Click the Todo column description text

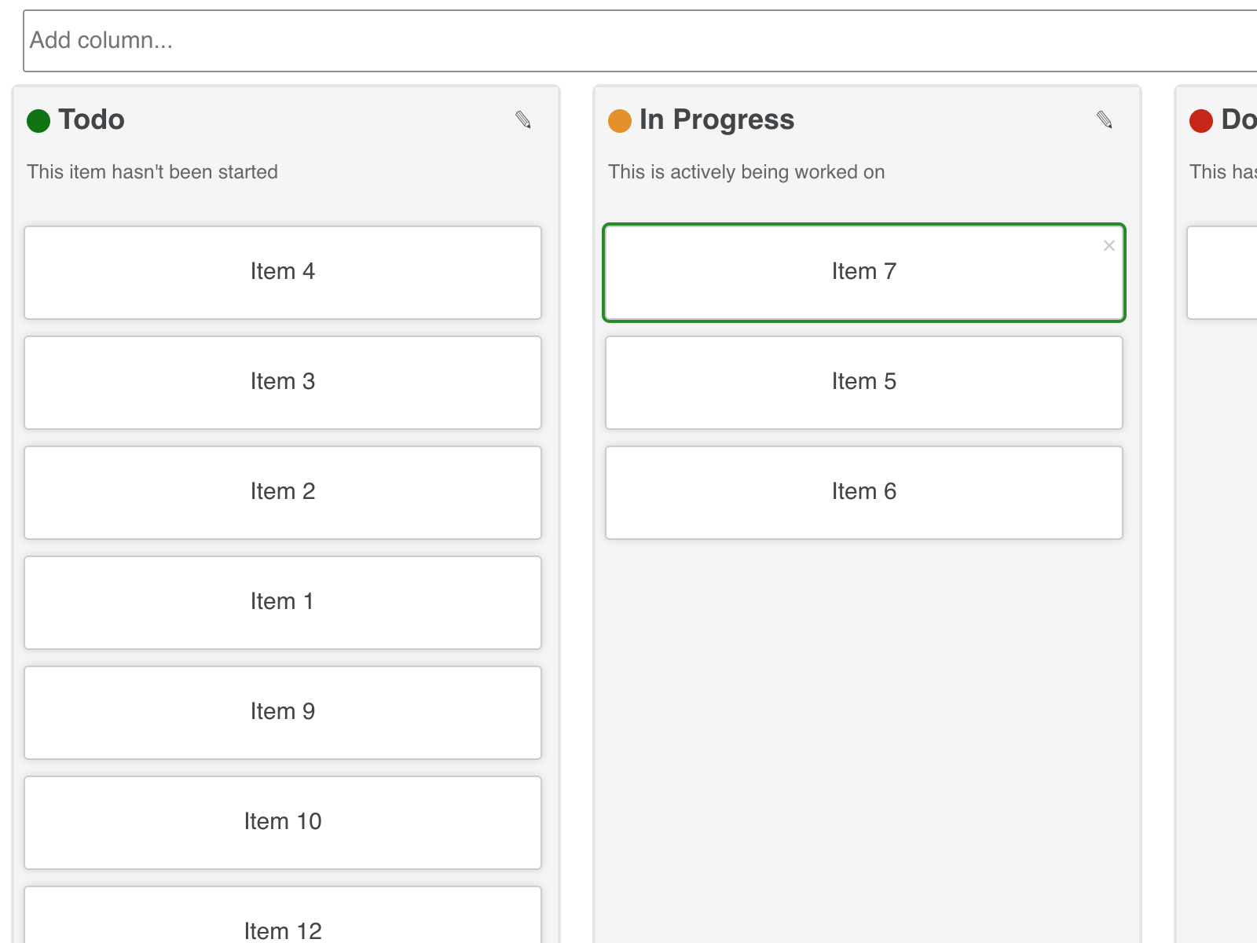(x=152, y=172)
